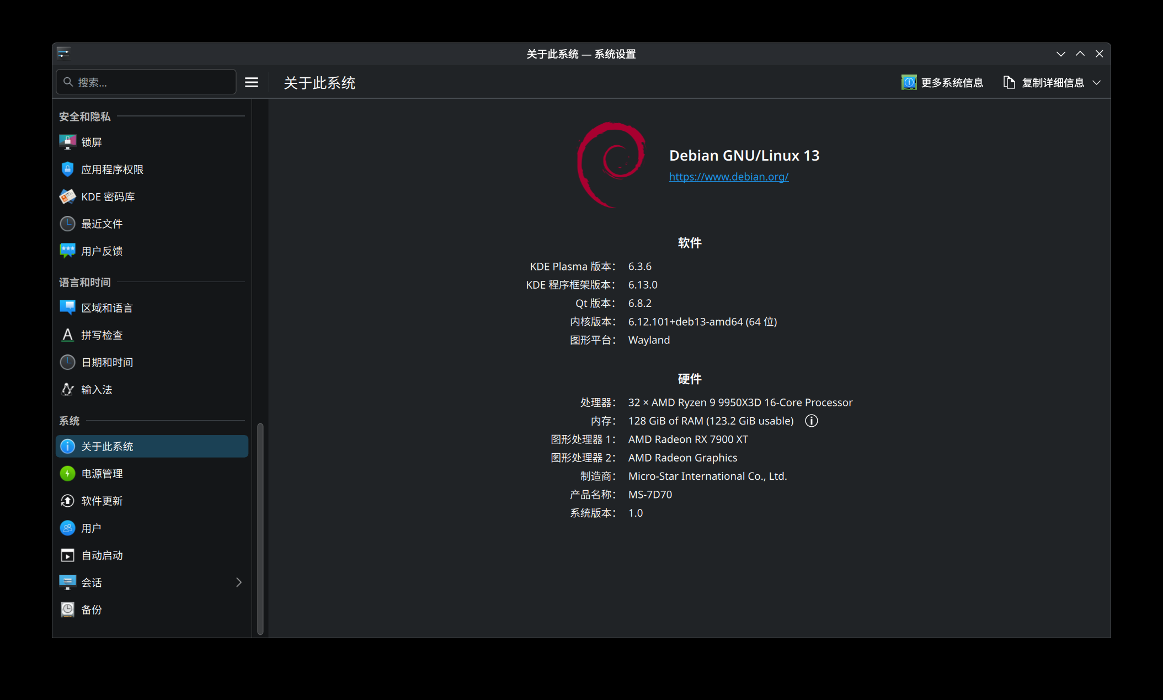The width and height of the screenshot is (1163, 700).
Task: Click the product name MS-7D70
Action: 650,495
